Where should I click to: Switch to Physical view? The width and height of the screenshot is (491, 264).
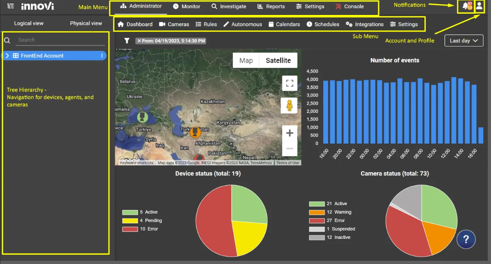tap(86, 23)
